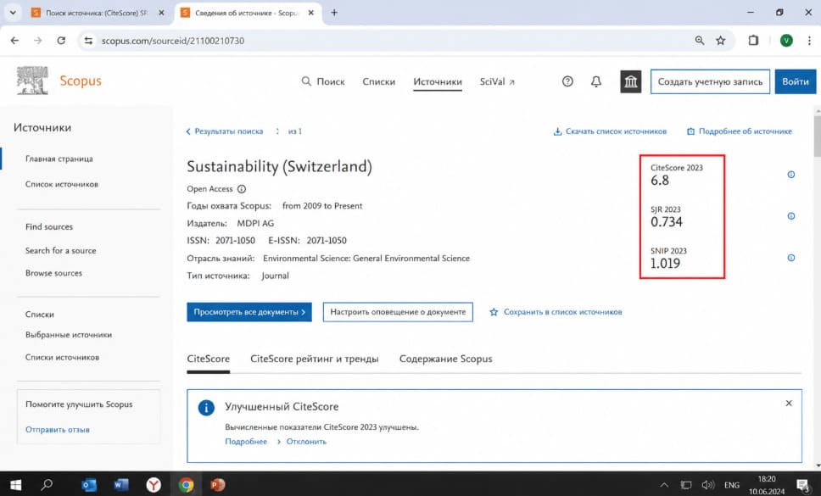Screen dimensions: 821x496
Task: Close the 'Сведения об источнике' tab
Action: coord(311,13)
